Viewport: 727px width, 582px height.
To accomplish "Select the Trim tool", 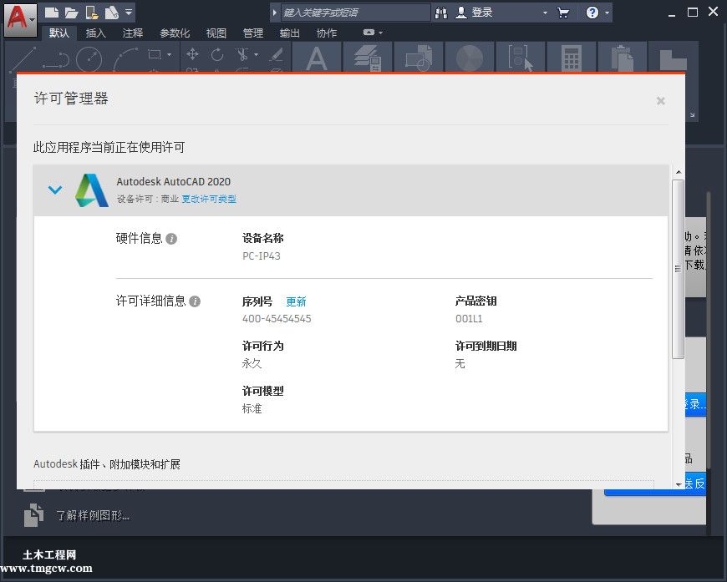I will (242, 54).
